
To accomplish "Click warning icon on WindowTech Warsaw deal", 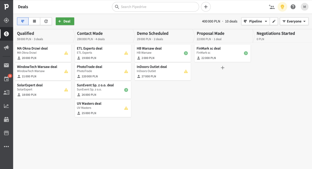I will (x=66, y=72).
